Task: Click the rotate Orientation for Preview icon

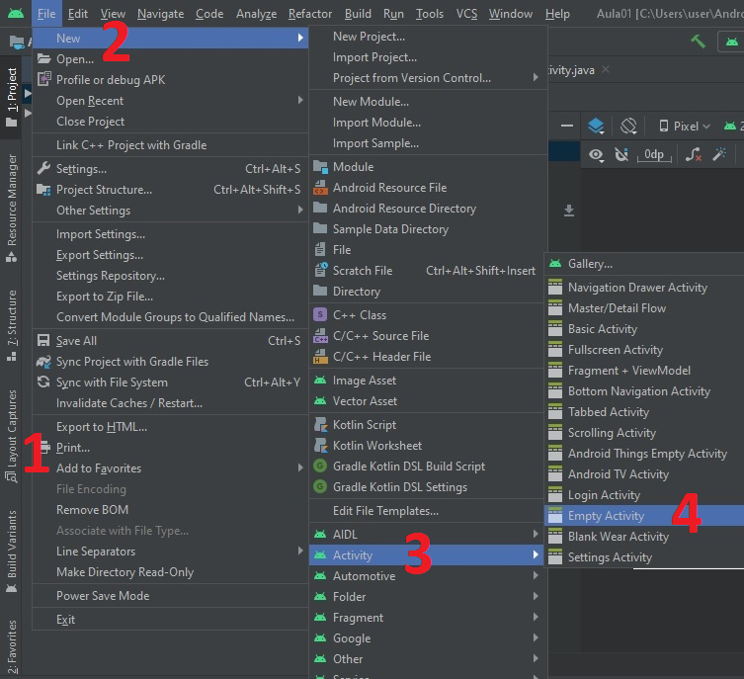Action: [x=628, y=127]
